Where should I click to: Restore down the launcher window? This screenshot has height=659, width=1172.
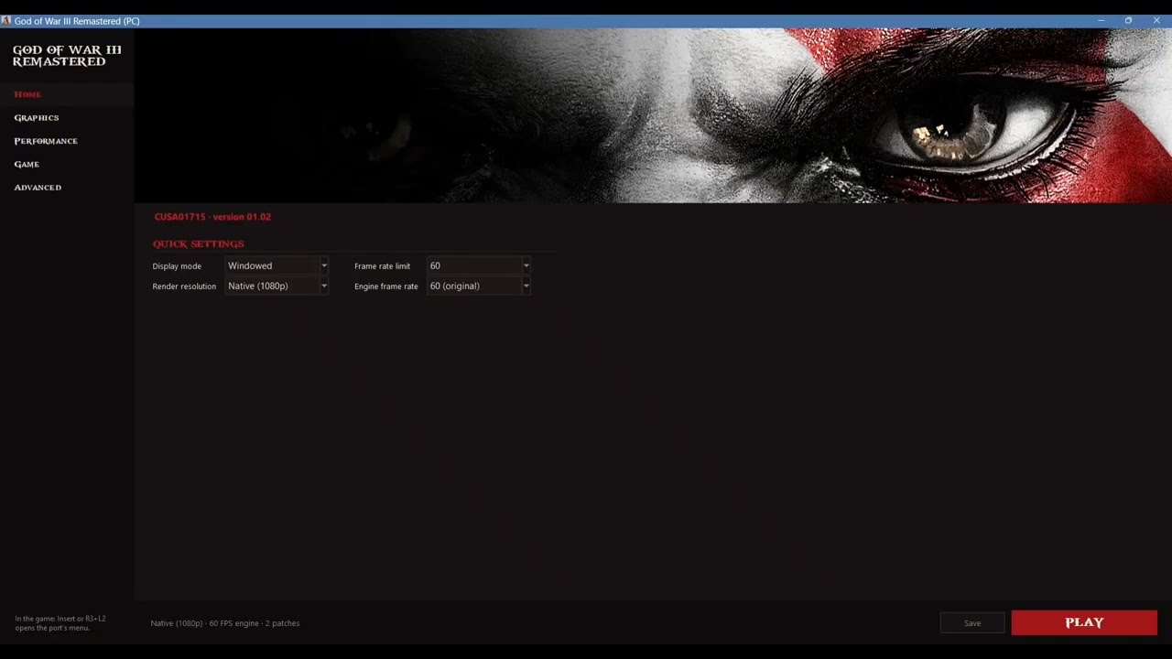coord(1128,21)
